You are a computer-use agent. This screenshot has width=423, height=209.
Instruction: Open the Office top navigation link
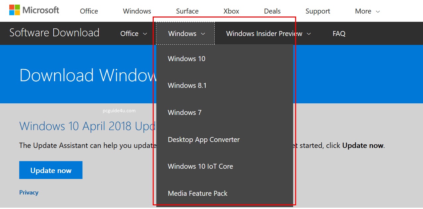click(89, 11)
